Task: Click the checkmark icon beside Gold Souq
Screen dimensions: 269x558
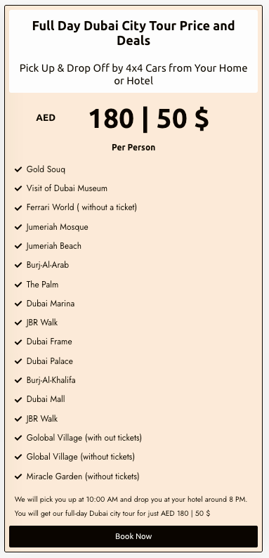Action: point(18,169)
